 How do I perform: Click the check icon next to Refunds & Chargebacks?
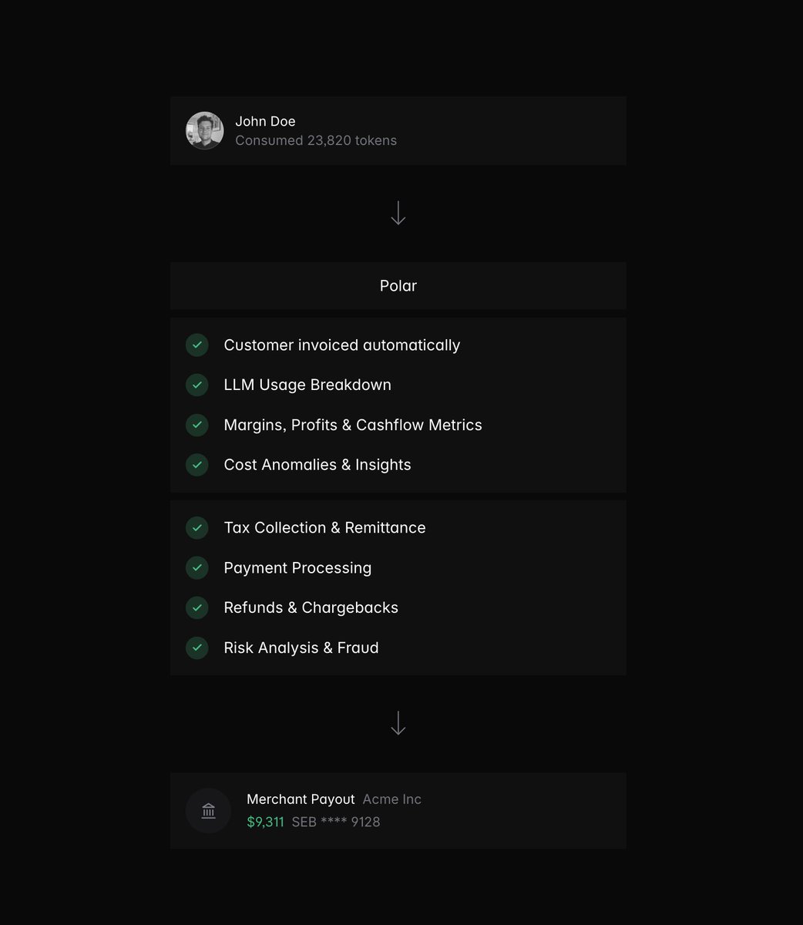click(x=197, y=607)
